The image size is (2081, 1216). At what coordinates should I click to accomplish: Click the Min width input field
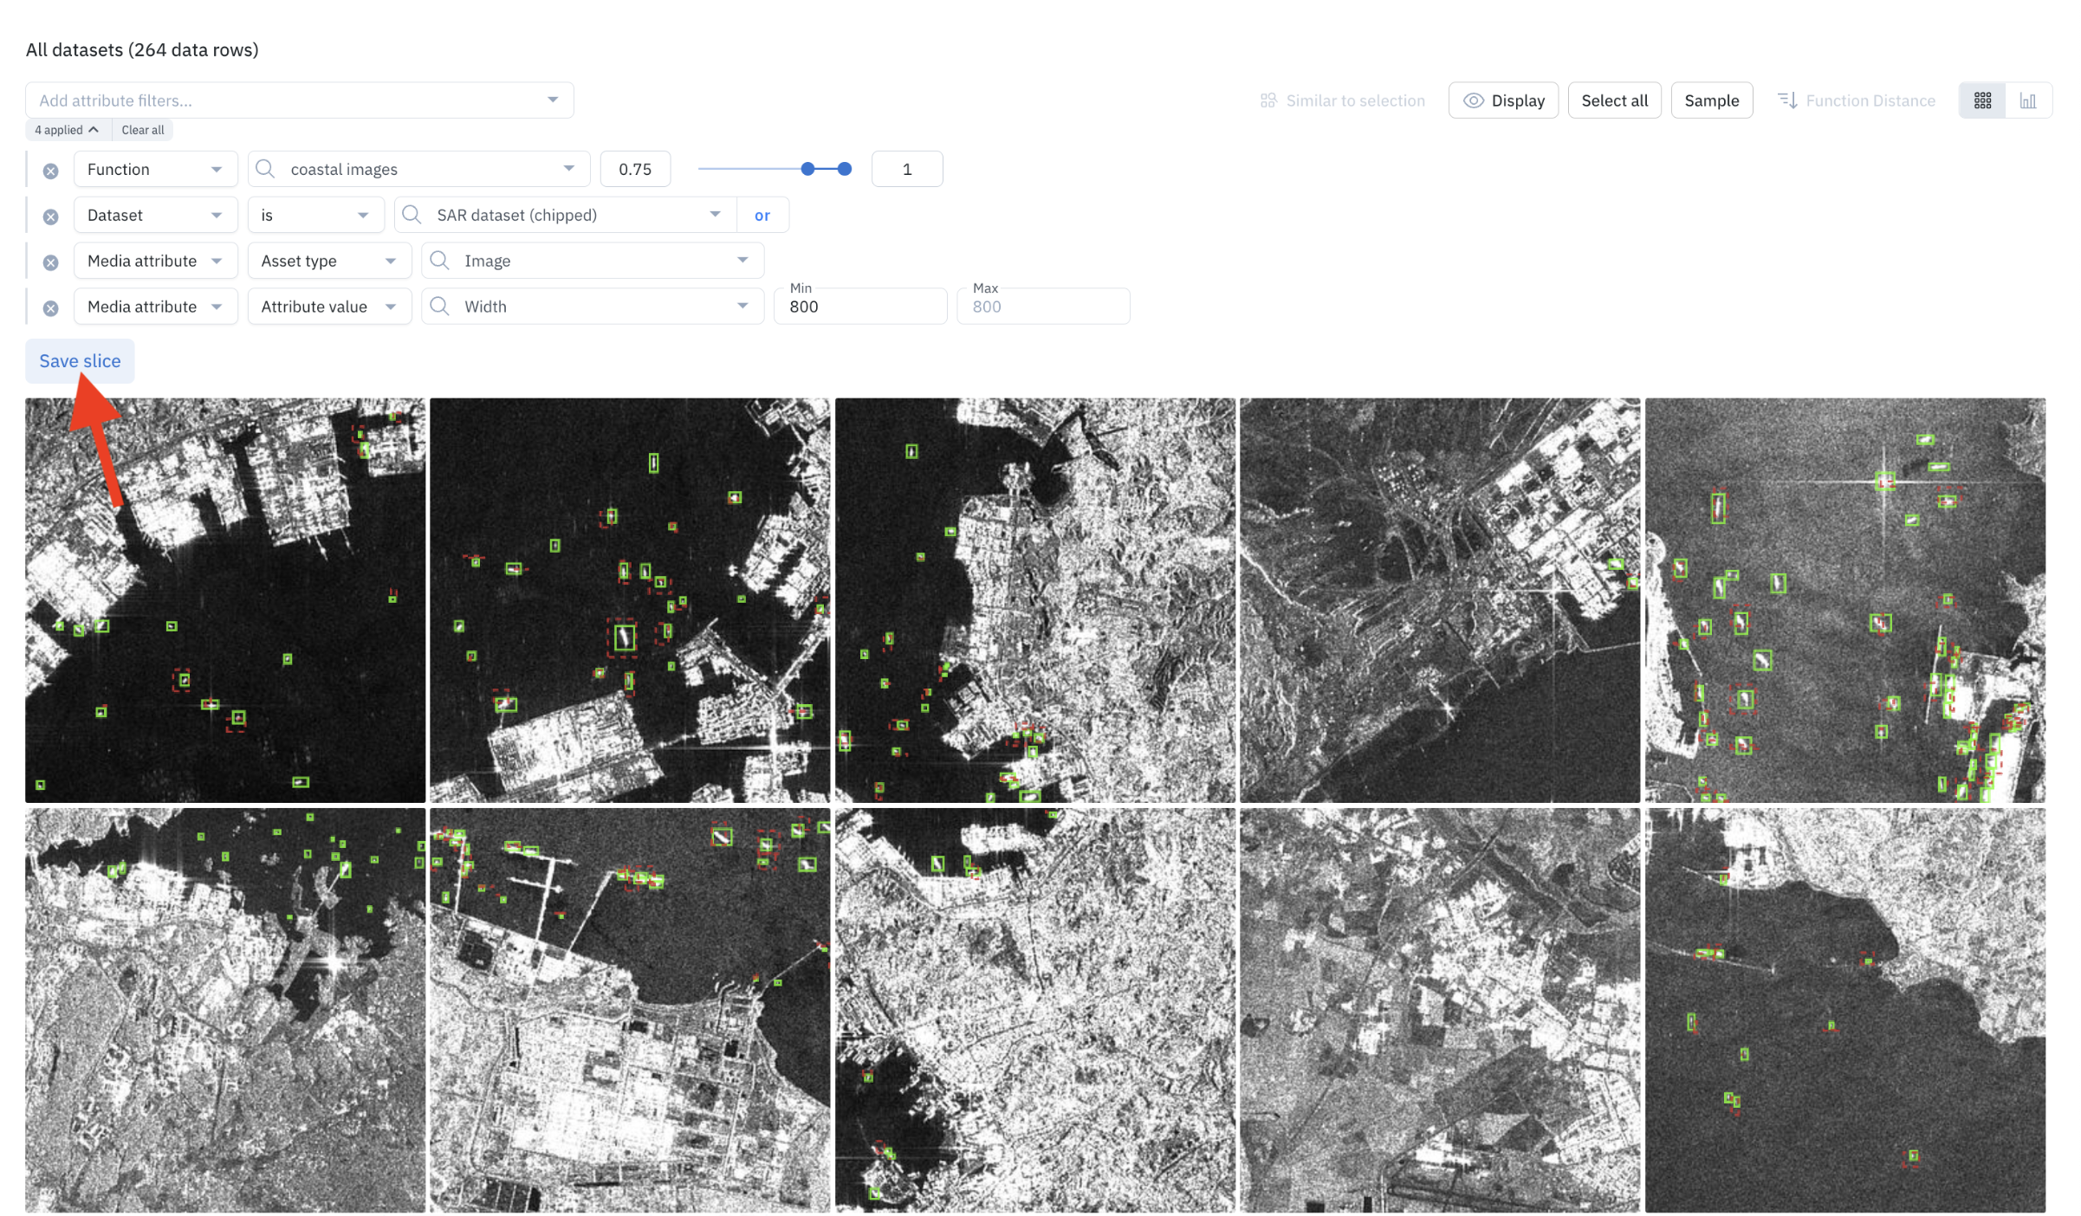(x=859, y=307)
